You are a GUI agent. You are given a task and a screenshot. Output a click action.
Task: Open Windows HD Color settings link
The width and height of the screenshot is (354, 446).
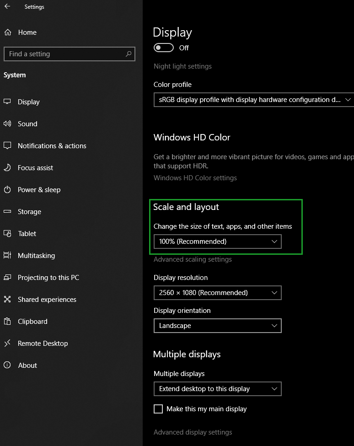(x=195, y=178)
